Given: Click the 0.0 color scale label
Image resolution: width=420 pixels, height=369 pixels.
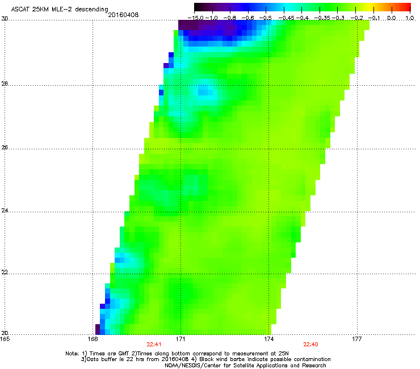Looking at the screenshot, I should (392, 18).
